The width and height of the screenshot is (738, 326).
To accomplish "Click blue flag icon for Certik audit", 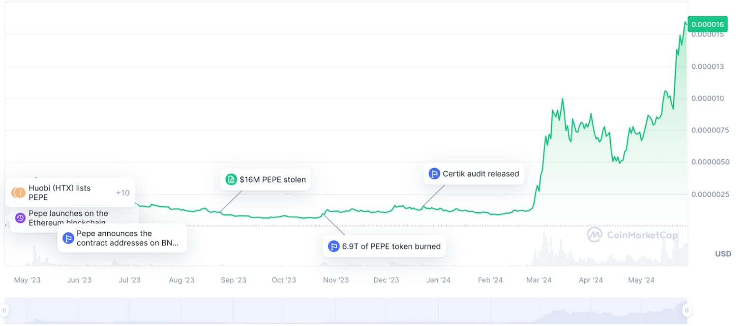I will (434, 174).
